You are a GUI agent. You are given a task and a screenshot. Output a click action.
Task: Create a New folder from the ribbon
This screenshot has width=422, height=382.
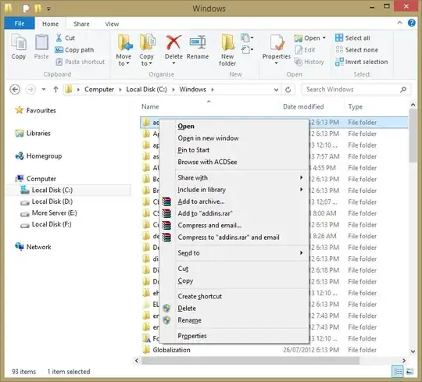pyautogui.click(x=227, y=50)
